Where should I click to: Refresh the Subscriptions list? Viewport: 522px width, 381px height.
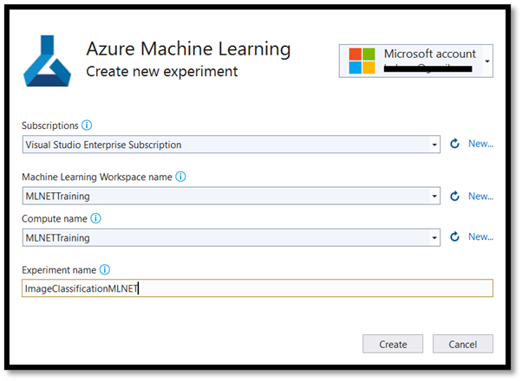click(x=454, y=145)
